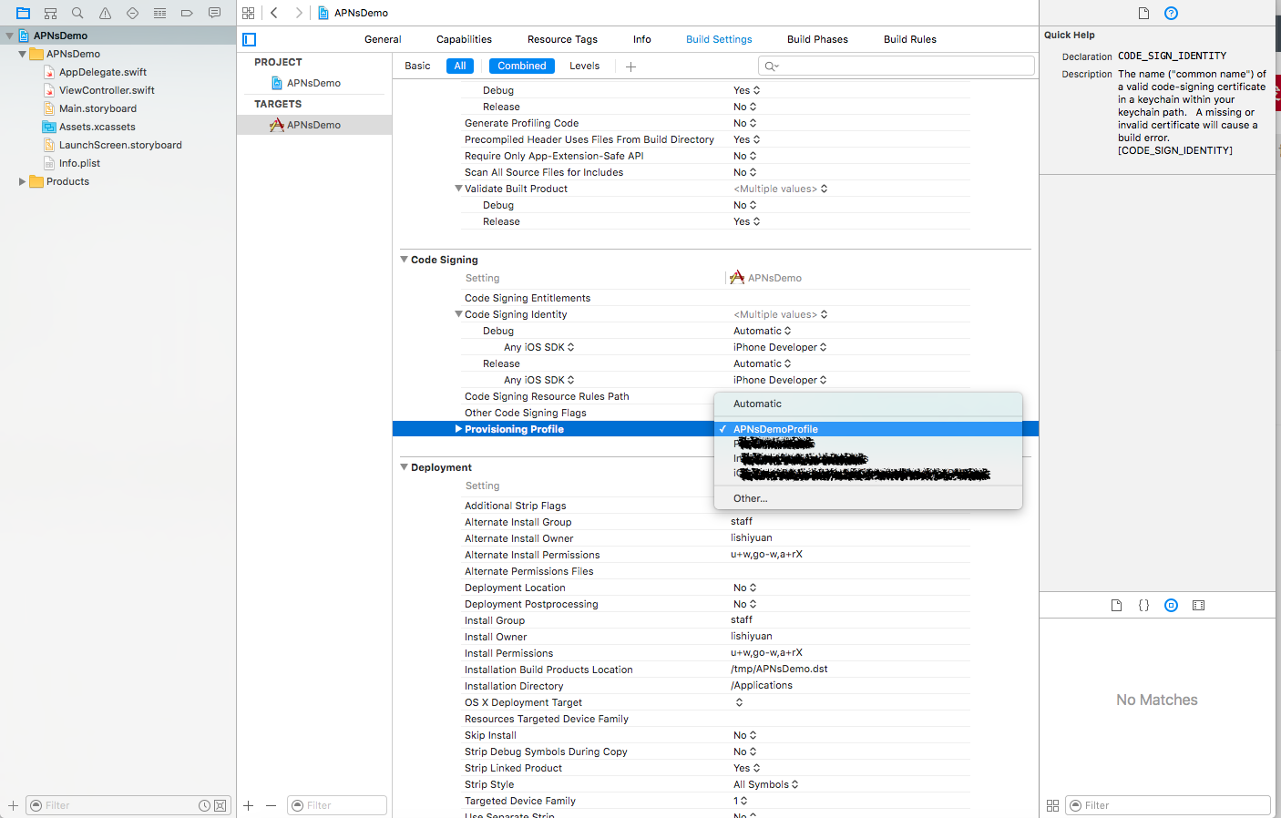The image size is (1281, 818).
Task: Go back with the left chevron
Action: (x=274, y=13)
